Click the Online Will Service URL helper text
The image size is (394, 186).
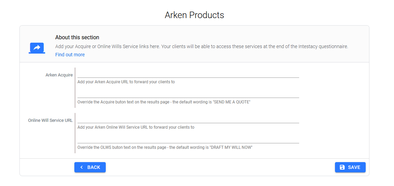(136, 127)
